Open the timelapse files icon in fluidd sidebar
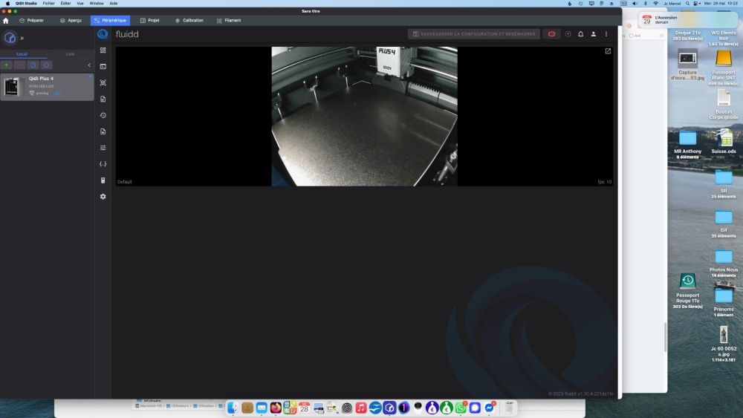This screenshot has width=743, height=418. 103,131
